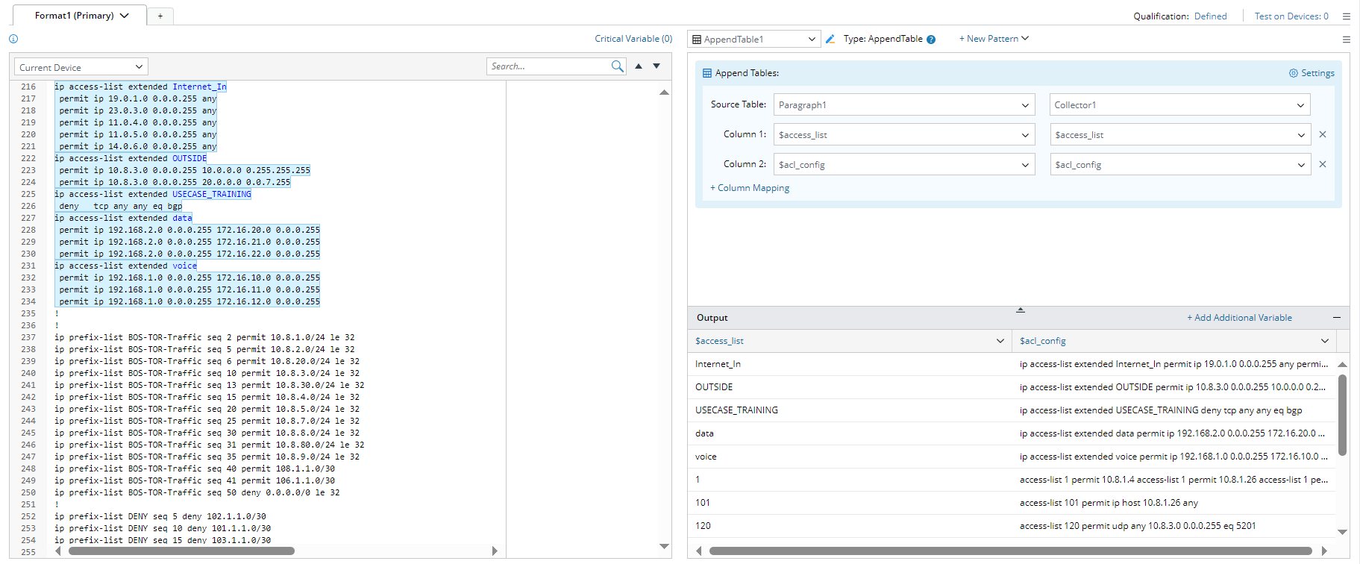
Task: Add a new format tab
Action: point(160,16)
